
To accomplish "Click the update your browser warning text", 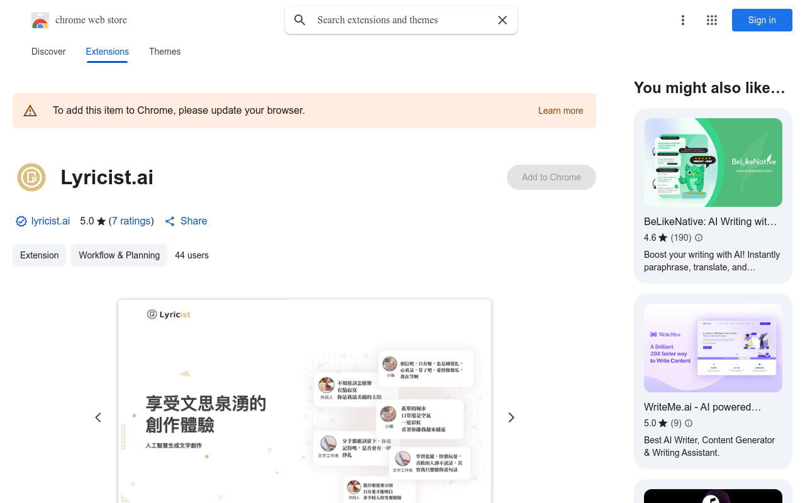I will pyautogui.click(x=179, y=111).
